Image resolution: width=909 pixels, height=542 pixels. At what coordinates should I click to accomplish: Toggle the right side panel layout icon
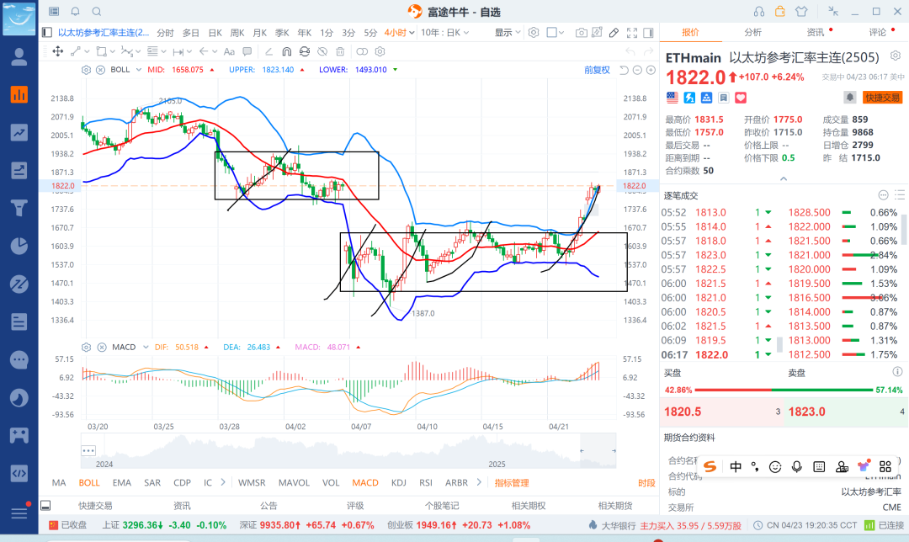coord(649,33)
